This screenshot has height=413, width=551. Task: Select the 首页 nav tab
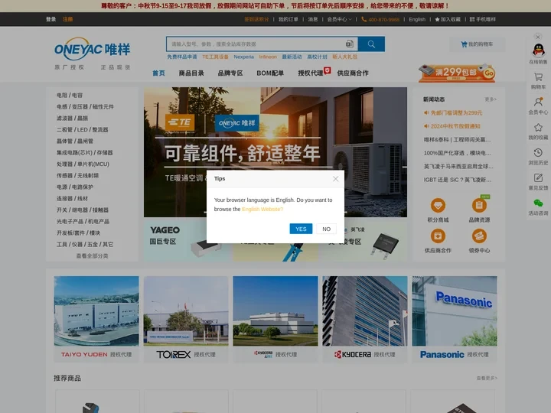pos(158,73)
